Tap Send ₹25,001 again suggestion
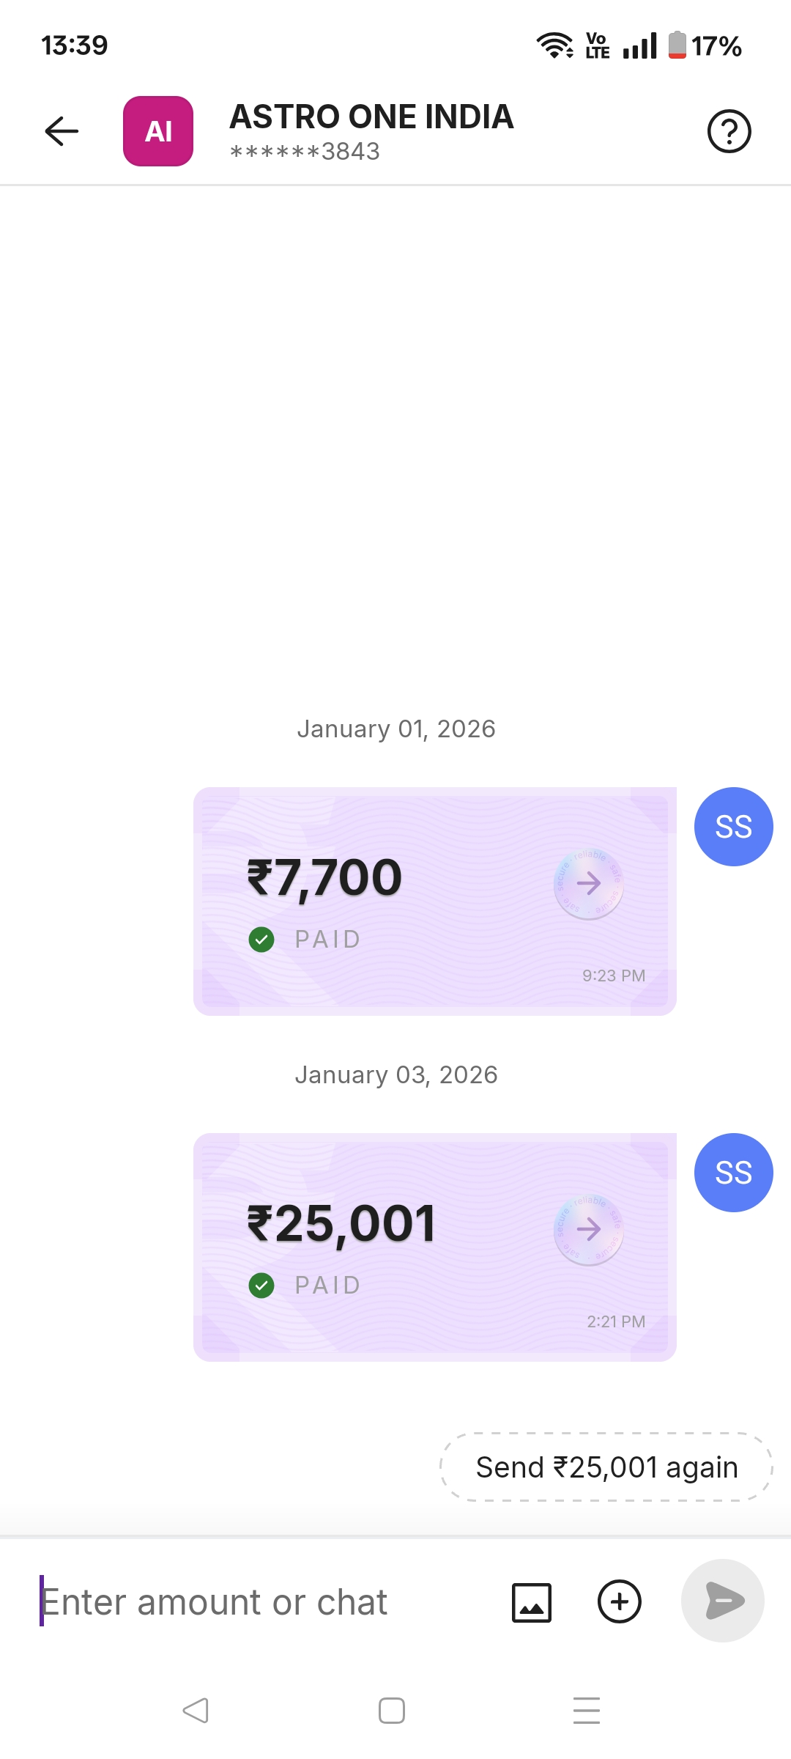This screenshot has width=791, height=1759. [606, 1467]
